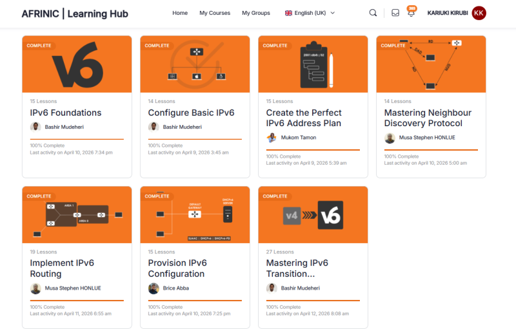Open the search magnifier icon
The height and width of the screenshot is (334, 516).
pyautogui.click(x=373, y=13)
